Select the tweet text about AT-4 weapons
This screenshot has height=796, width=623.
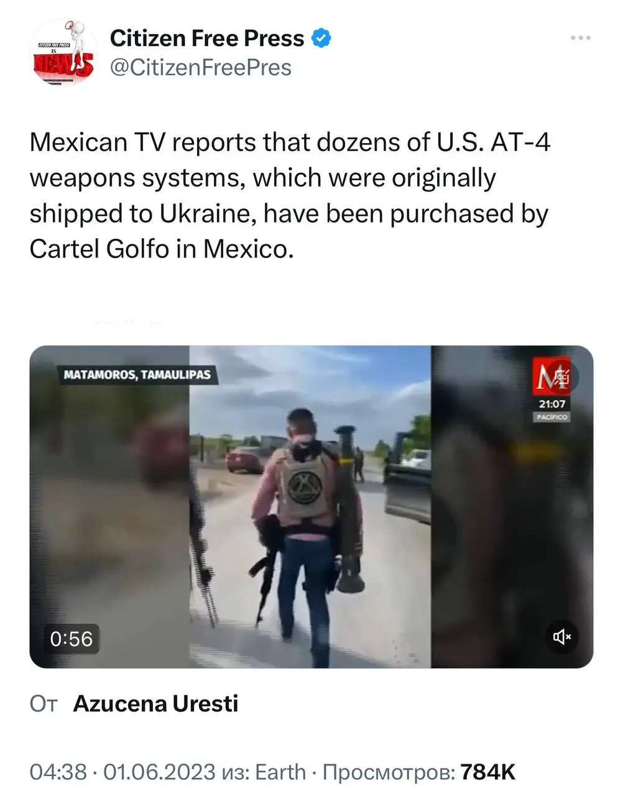[290, 195]
